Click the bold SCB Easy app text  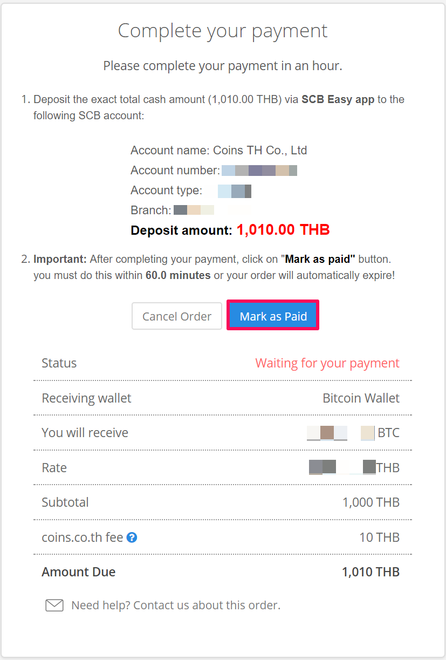tap(338, 99)
